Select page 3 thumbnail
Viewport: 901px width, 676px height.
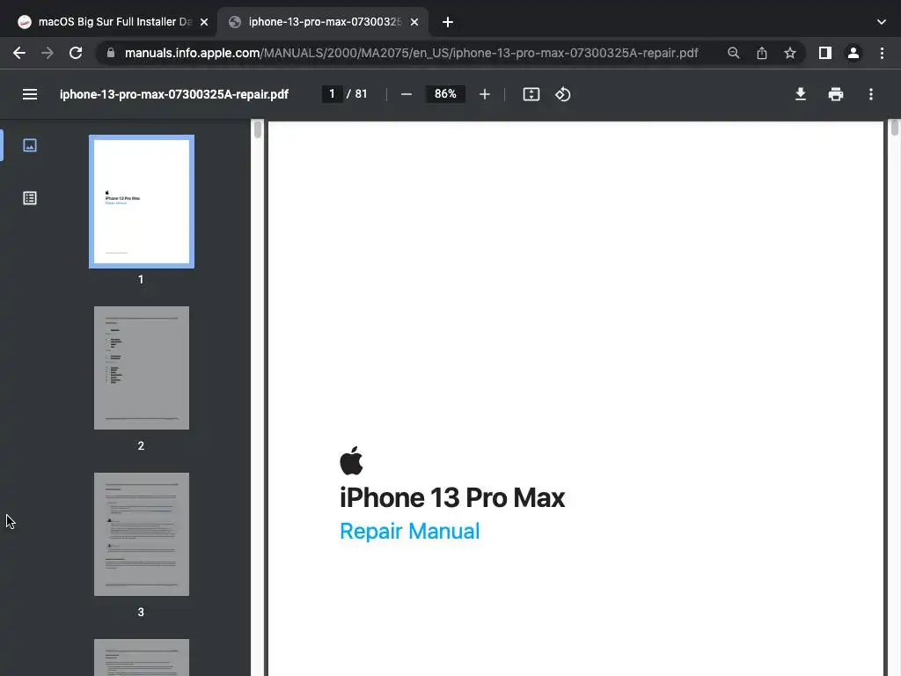coord(142,534)
